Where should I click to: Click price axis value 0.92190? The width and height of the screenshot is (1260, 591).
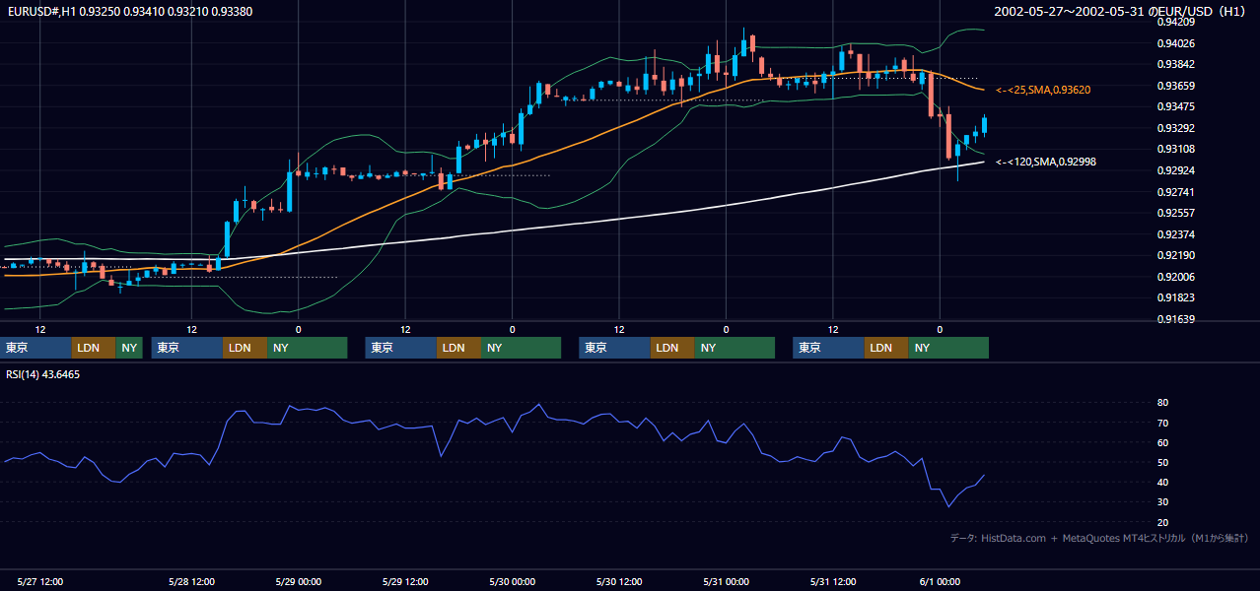1175,255
